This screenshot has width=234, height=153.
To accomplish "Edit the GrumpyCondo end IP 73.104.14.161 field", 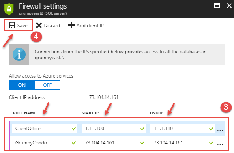I will pos(182,142).
